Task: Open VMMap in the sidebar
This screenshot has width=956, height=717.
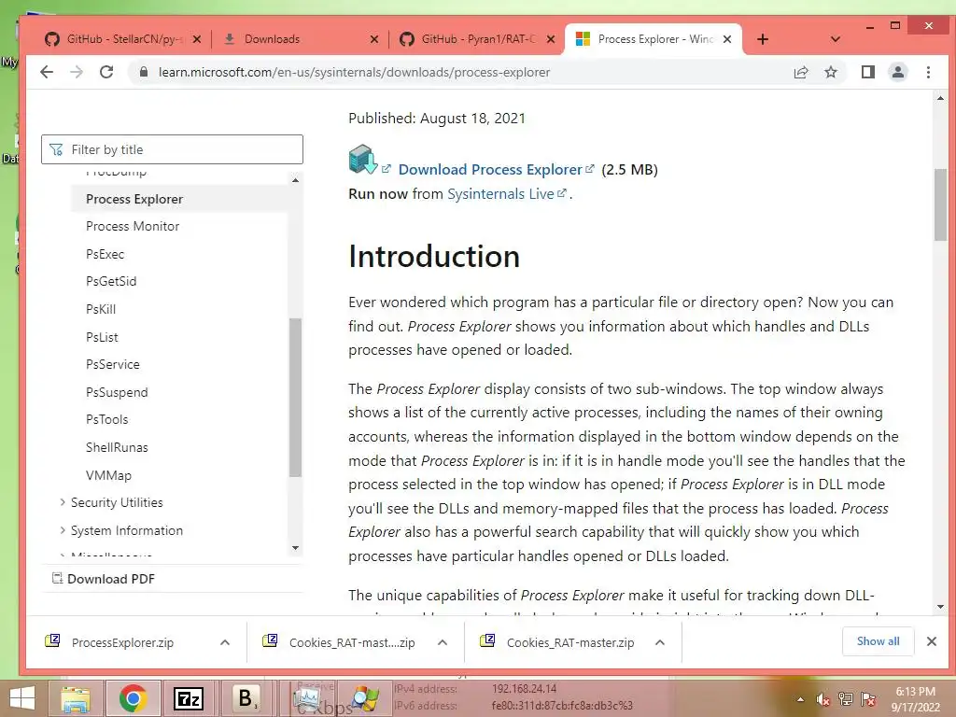Action: click(108, 475)
